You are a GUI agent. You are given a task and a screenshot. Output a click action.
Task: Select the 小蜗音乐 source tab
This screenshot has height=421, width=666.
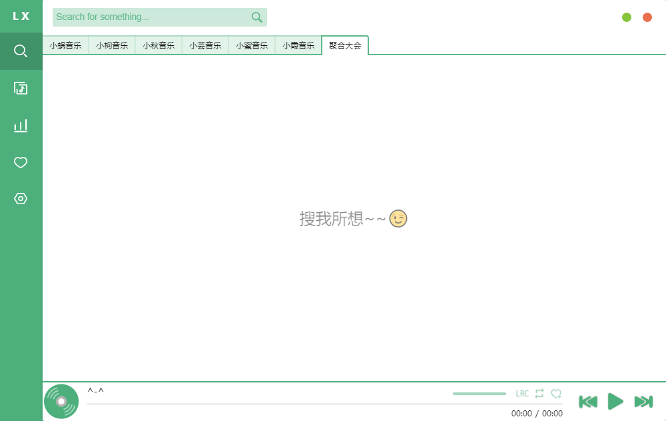click(65, 45)
